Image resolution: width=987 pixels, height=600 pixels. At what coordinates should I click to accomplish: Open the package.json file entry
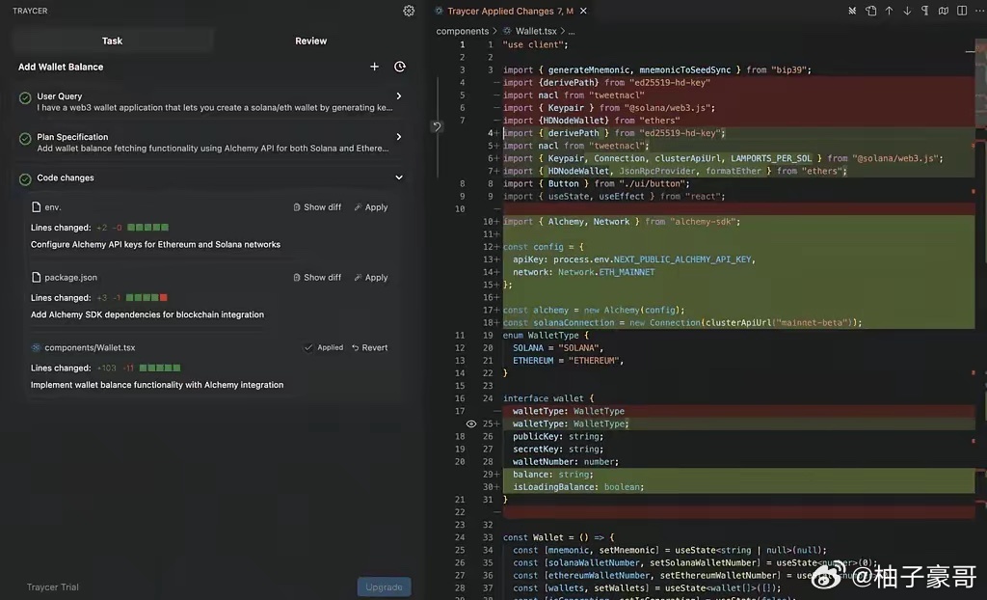tap(65, 277)
